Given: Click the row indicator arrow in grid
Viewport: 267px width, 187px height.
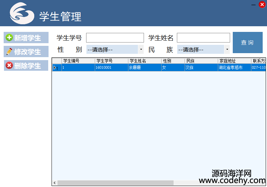Looking at the screenshot, I should tap(56, 68).
